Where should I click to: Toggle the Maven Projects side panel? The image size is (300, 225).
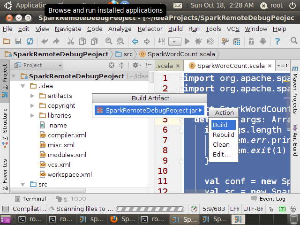(295, 90)
